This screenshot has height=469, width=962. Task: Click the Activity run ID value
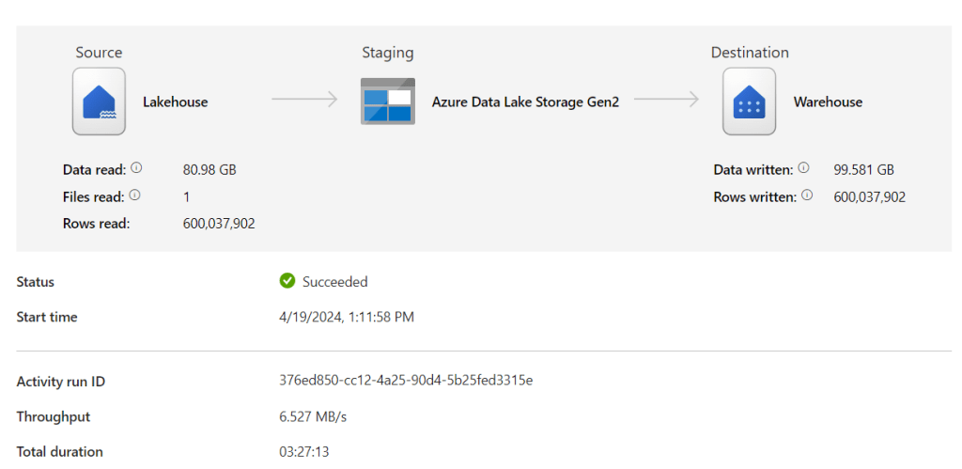(x=406, y=381)
